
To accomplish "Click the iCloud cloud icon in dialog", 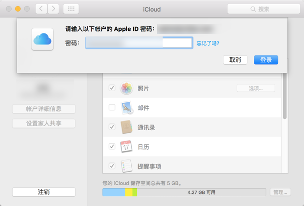I will 42,38.
